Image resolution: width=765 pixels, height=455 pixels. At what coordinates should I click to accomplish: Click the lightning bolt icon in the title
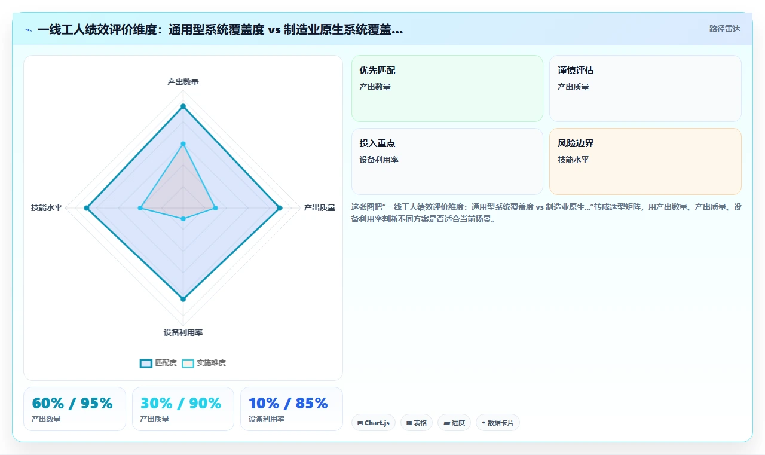click(28, 30)
